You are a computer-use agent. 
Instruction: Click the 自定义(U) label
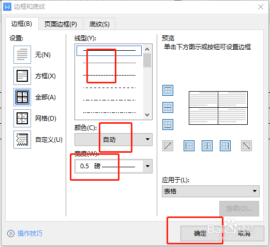[49, 140]
